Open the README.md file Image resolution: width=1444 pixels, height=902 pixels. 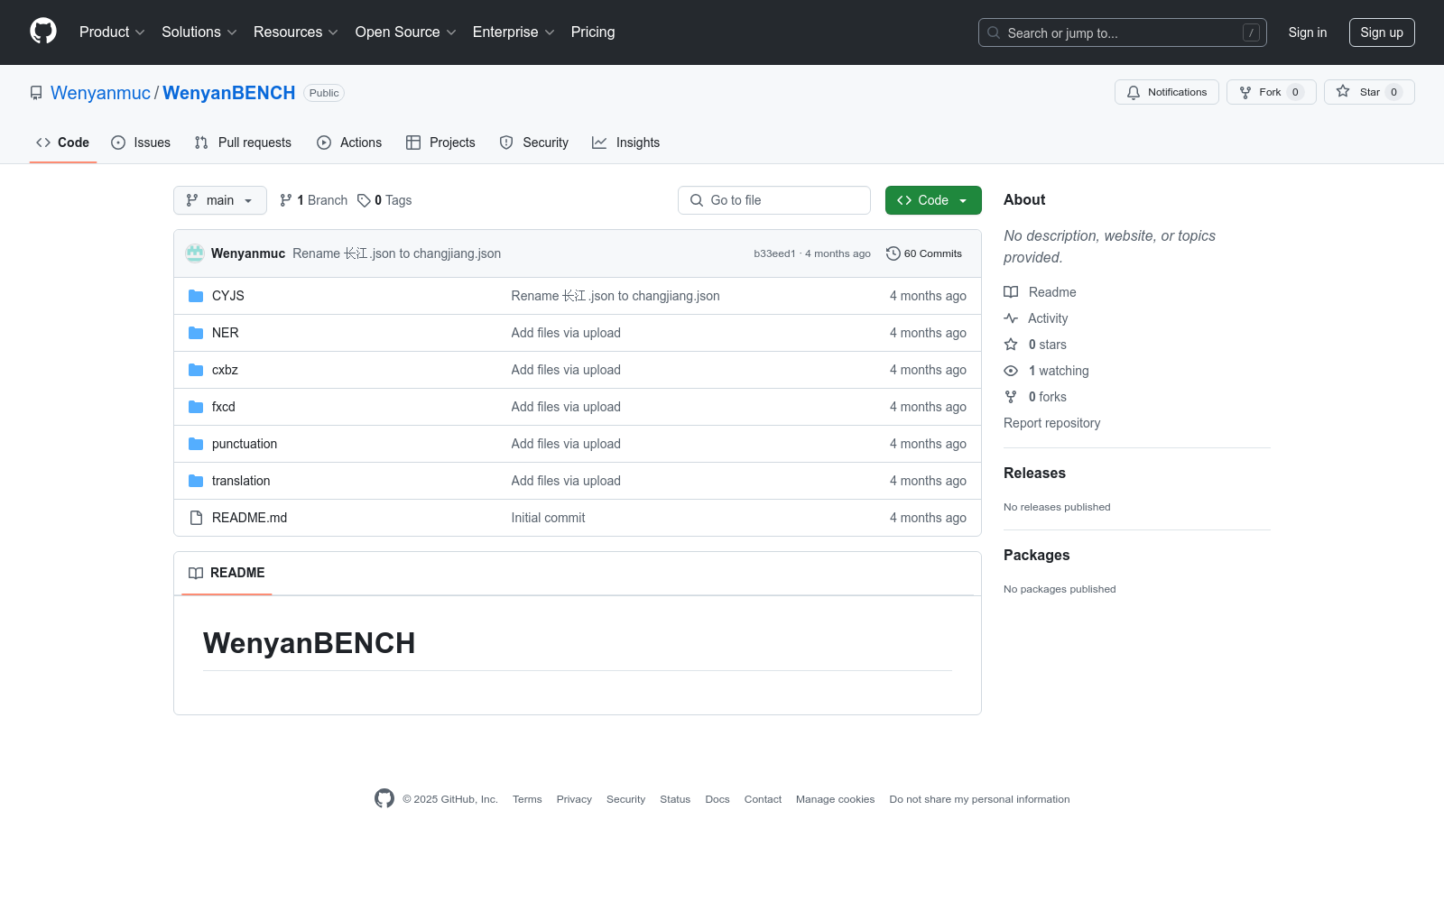pyautogui.click(x=249, y=518)
